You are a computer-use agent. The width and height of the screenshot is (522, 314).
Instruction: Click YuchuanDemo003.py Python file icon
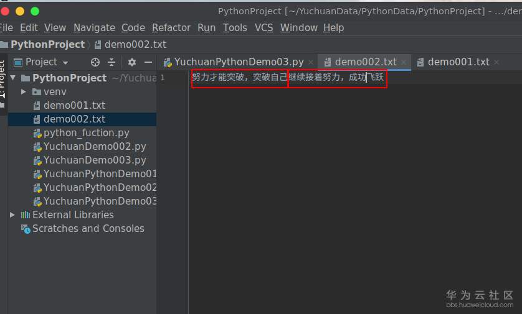point(37,160)
